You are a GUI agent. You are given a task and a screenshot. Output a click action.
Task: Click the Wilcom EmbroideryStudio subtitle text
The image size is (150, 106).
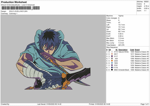coord(18,5)
